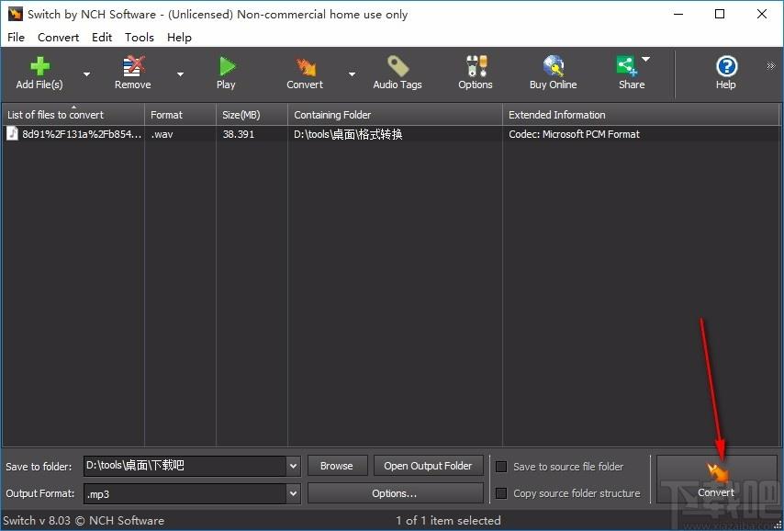784x531 pixels.
Task: Open the Convert menu
Action: coord(59,38)
